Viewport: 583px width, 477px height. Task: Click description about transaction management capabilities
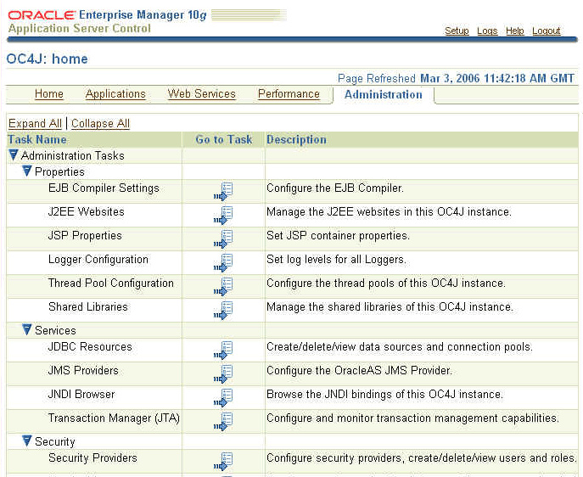[x=412, y=418]
